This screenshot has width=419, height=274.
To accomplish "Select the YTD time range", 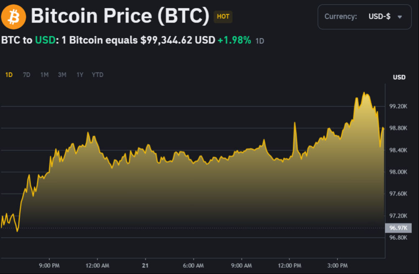I will tap(97, 74).
